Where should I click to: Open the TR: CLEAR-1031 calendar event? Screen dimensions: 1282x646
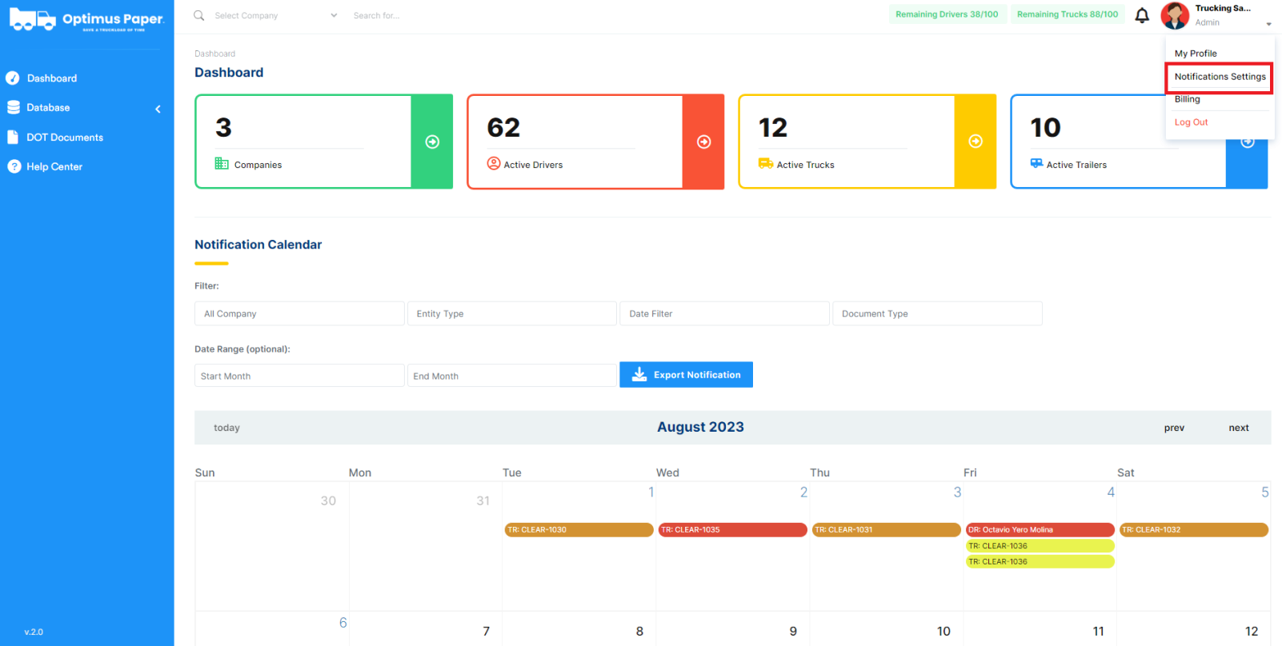(886, 530)
